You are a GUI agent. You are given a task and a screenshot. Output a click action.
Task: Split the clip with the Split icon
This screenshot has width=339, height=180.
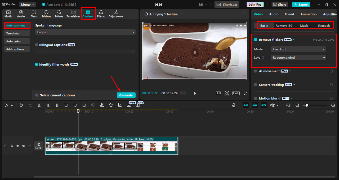coord(39,105)
